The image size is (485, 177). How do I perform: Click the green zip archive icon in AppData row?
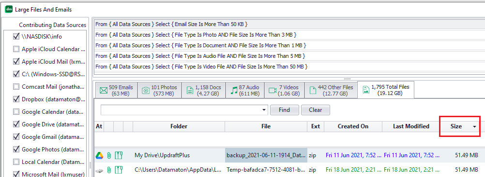(x=119, y=170)
